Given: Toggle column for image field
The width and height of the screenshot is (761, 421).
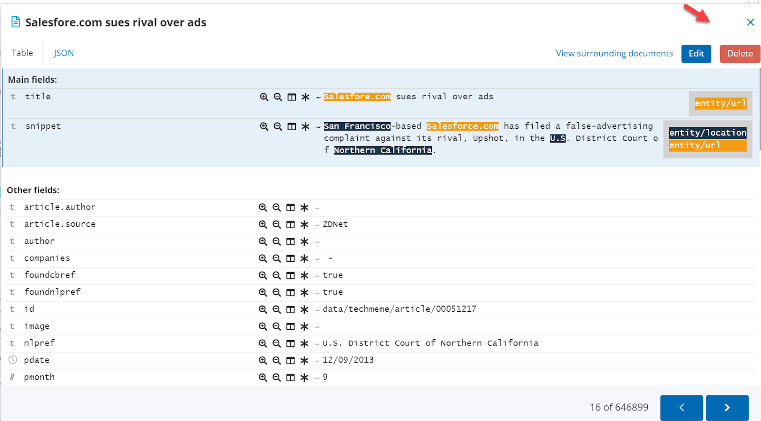Looking at the screenshot, I should [290, 326].
